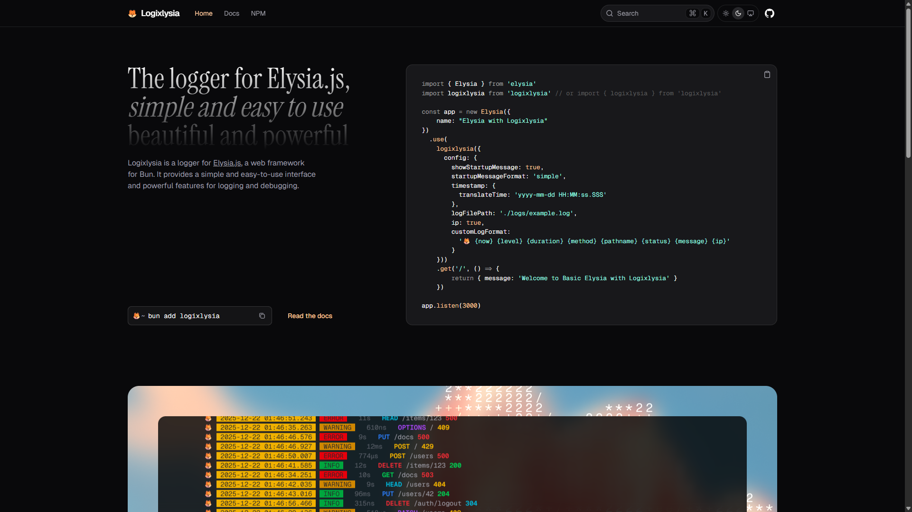Click the Logixlysia fox logo
912x512 pixels.
[132, 13]
